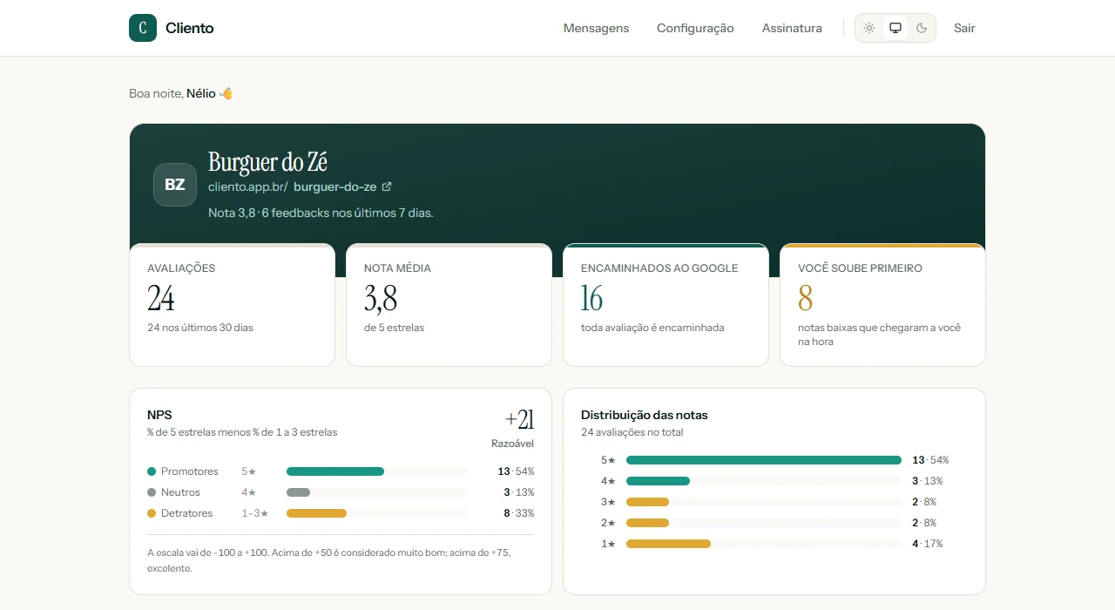1115x610 pixels.
Task: Switch to dark theme moon icon
Action: (922, 28)
